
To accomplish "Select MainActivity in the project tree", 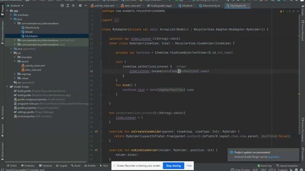I will [30, 28].
